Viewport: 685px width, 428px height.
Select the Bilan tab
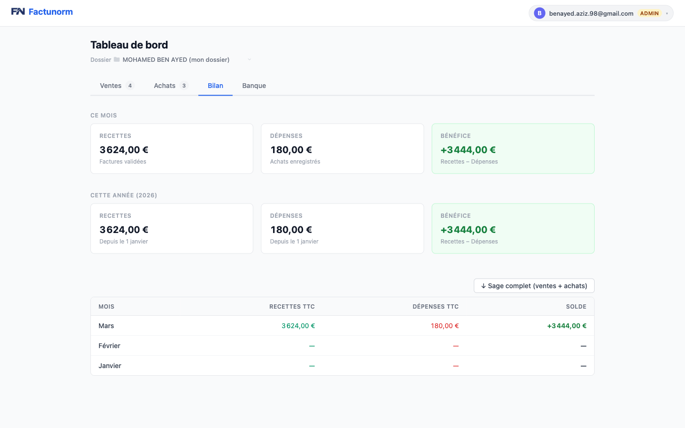pos(215,86)
